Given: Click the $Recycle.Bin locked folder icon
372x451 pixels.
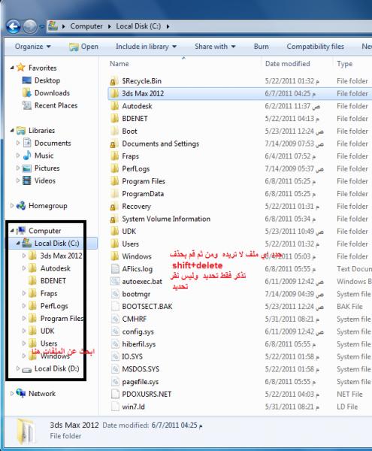Looking at the screenshot, I should pyautogui.click(x=113, y=81).
